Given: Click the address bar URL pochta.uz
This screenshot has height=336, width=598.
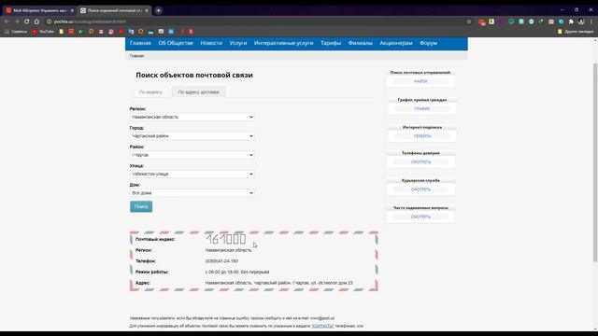Looking at the screenshot, I should [90, 21].
